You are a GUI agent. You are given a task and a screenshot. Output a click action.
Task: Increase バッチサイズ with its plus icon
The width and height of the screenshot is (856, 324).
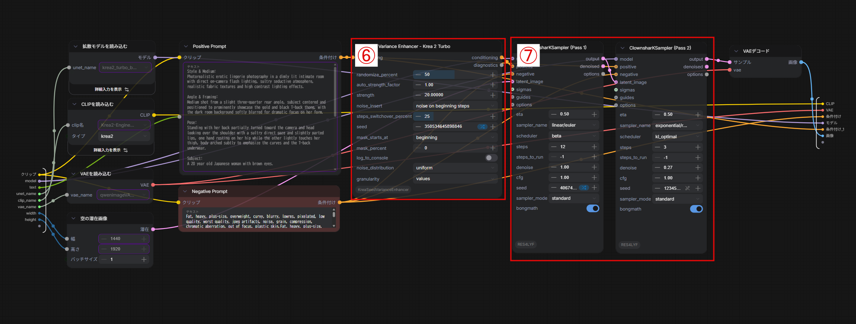(144, 259)
